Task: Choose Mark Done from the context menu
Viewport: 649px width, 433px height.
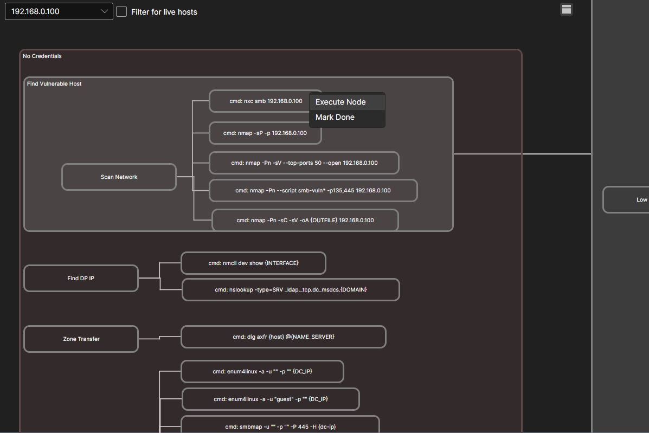Action: [335, 117]
